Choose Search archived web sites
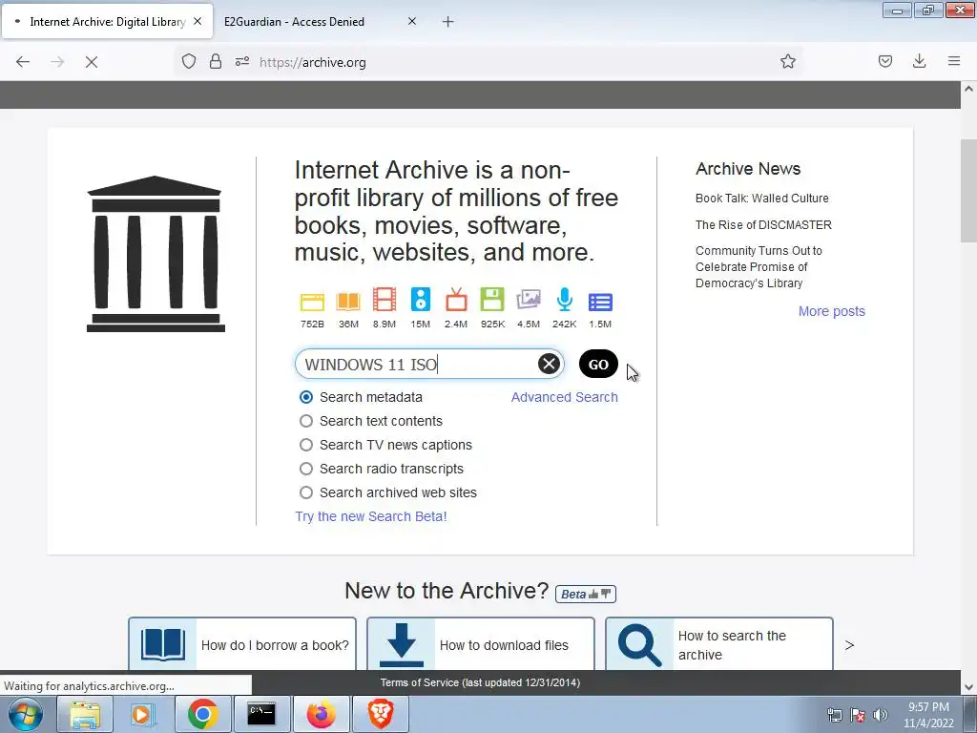The image size is (977, 733). coord(306,492)
